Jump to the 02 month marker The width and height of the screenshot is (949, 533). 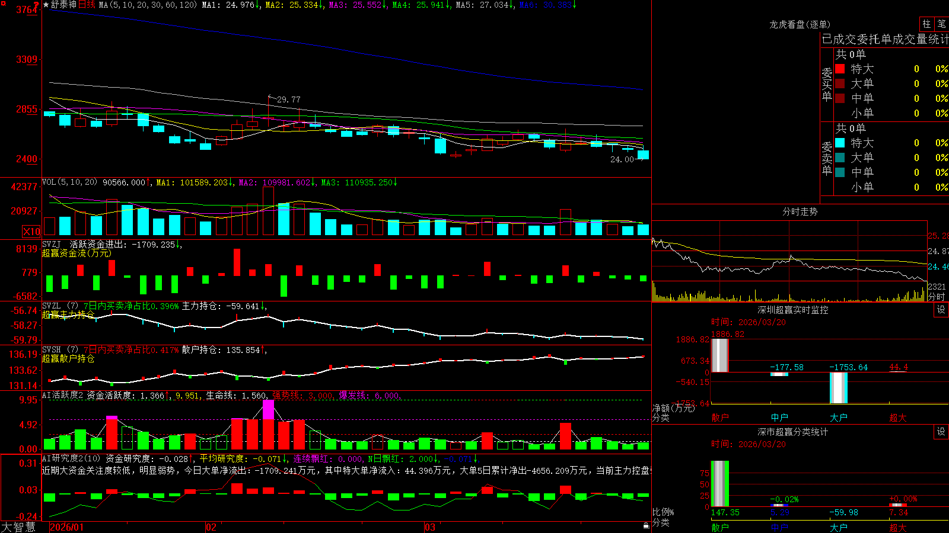(211, 527)
